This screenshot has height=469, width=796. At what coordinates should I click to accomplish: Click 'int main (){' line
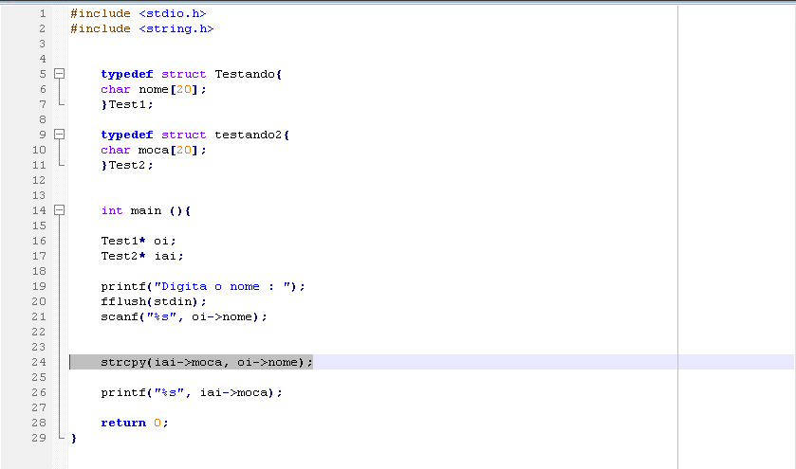tap(146, 211)
